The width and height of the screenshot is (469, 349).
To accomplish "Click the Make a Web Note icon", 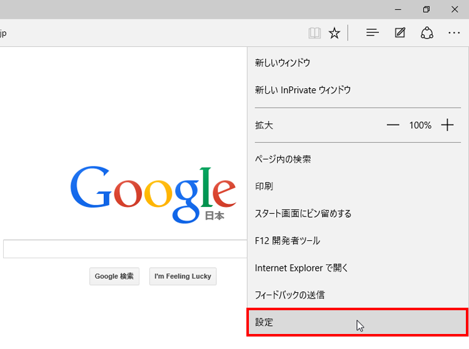I will [400, 33].
